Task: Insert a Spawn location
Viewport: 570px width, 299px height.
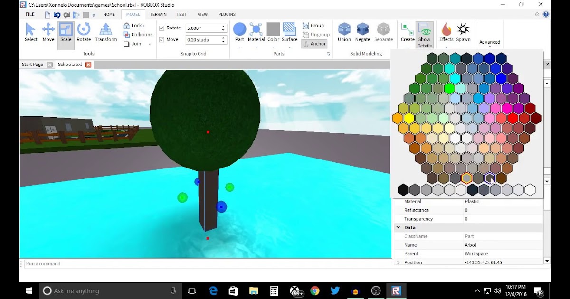Action: 463,33
